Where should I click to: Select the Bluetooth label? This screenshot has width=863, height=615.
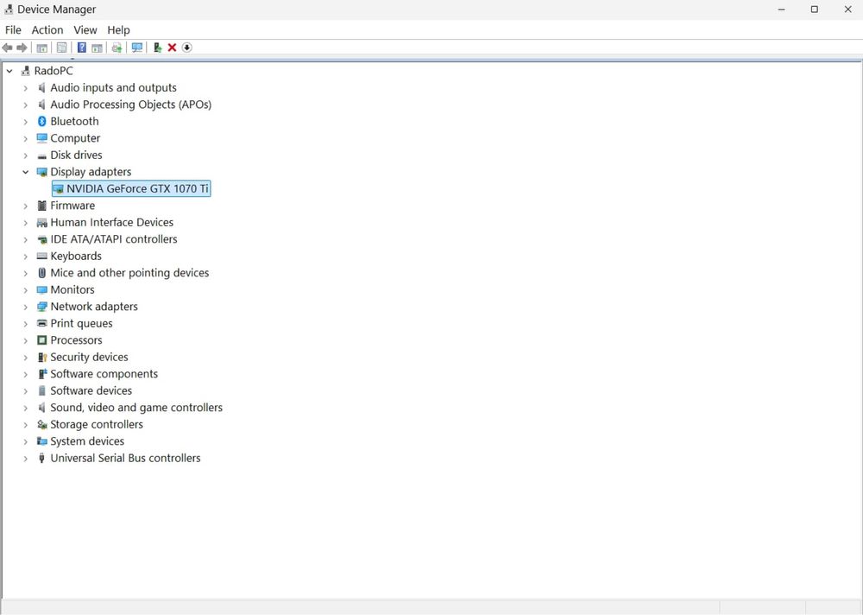coord(75,121)
